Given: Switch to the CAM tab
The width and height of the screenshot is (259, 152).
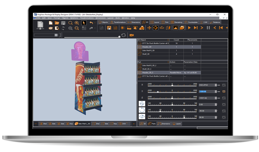Looking at the screenshot, I should tap(204, 22).
